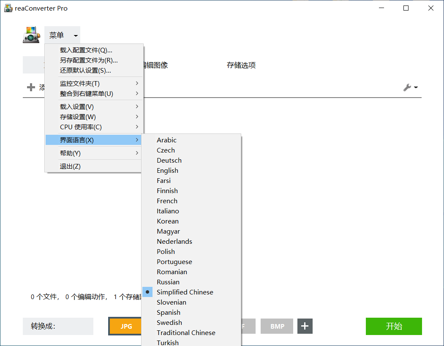Click the green 开始 start button
The image size is (444, 346).
[394, 326]
